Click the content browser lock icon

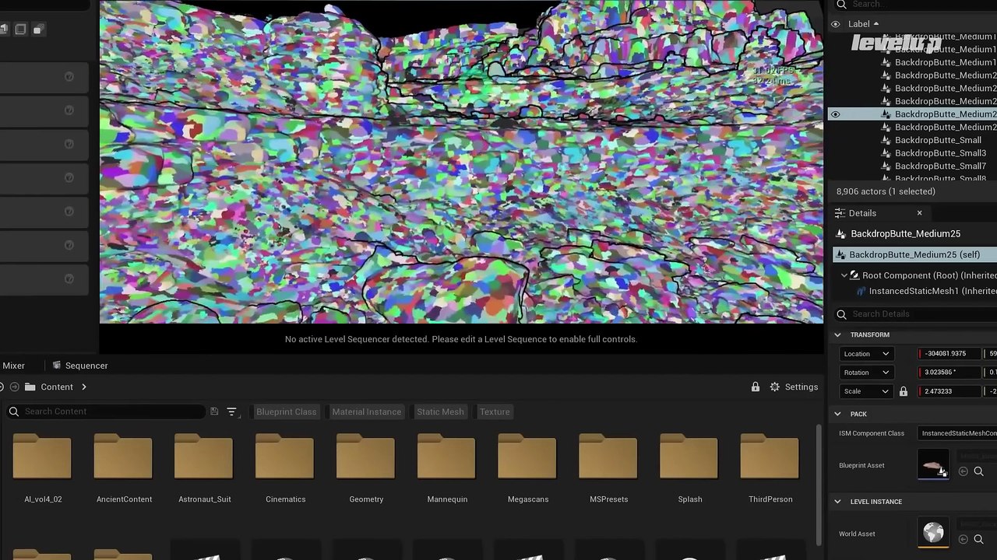pos(755,387)
